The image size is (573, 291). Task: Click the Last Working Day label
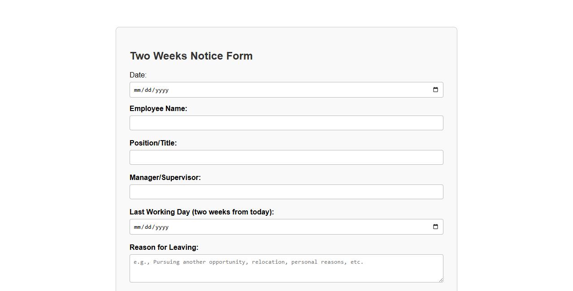202,212
